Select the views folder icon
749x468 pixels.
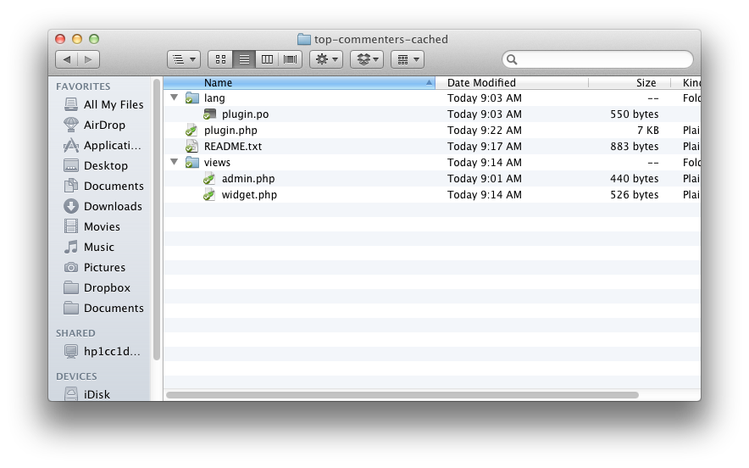(192, 163)
